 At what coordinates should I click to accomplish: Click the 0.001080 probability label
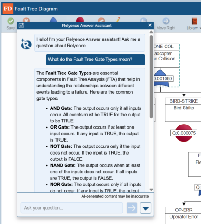pos(163,78)
